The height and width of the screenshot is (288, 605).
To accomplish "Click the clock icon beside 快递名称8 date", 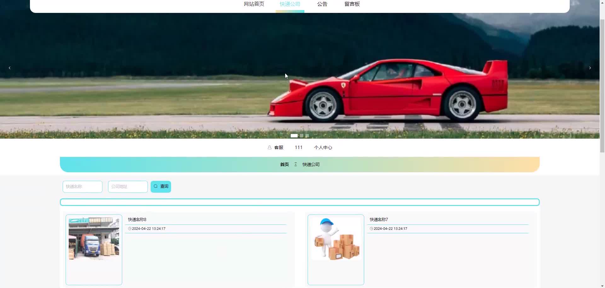I will 130,229.
